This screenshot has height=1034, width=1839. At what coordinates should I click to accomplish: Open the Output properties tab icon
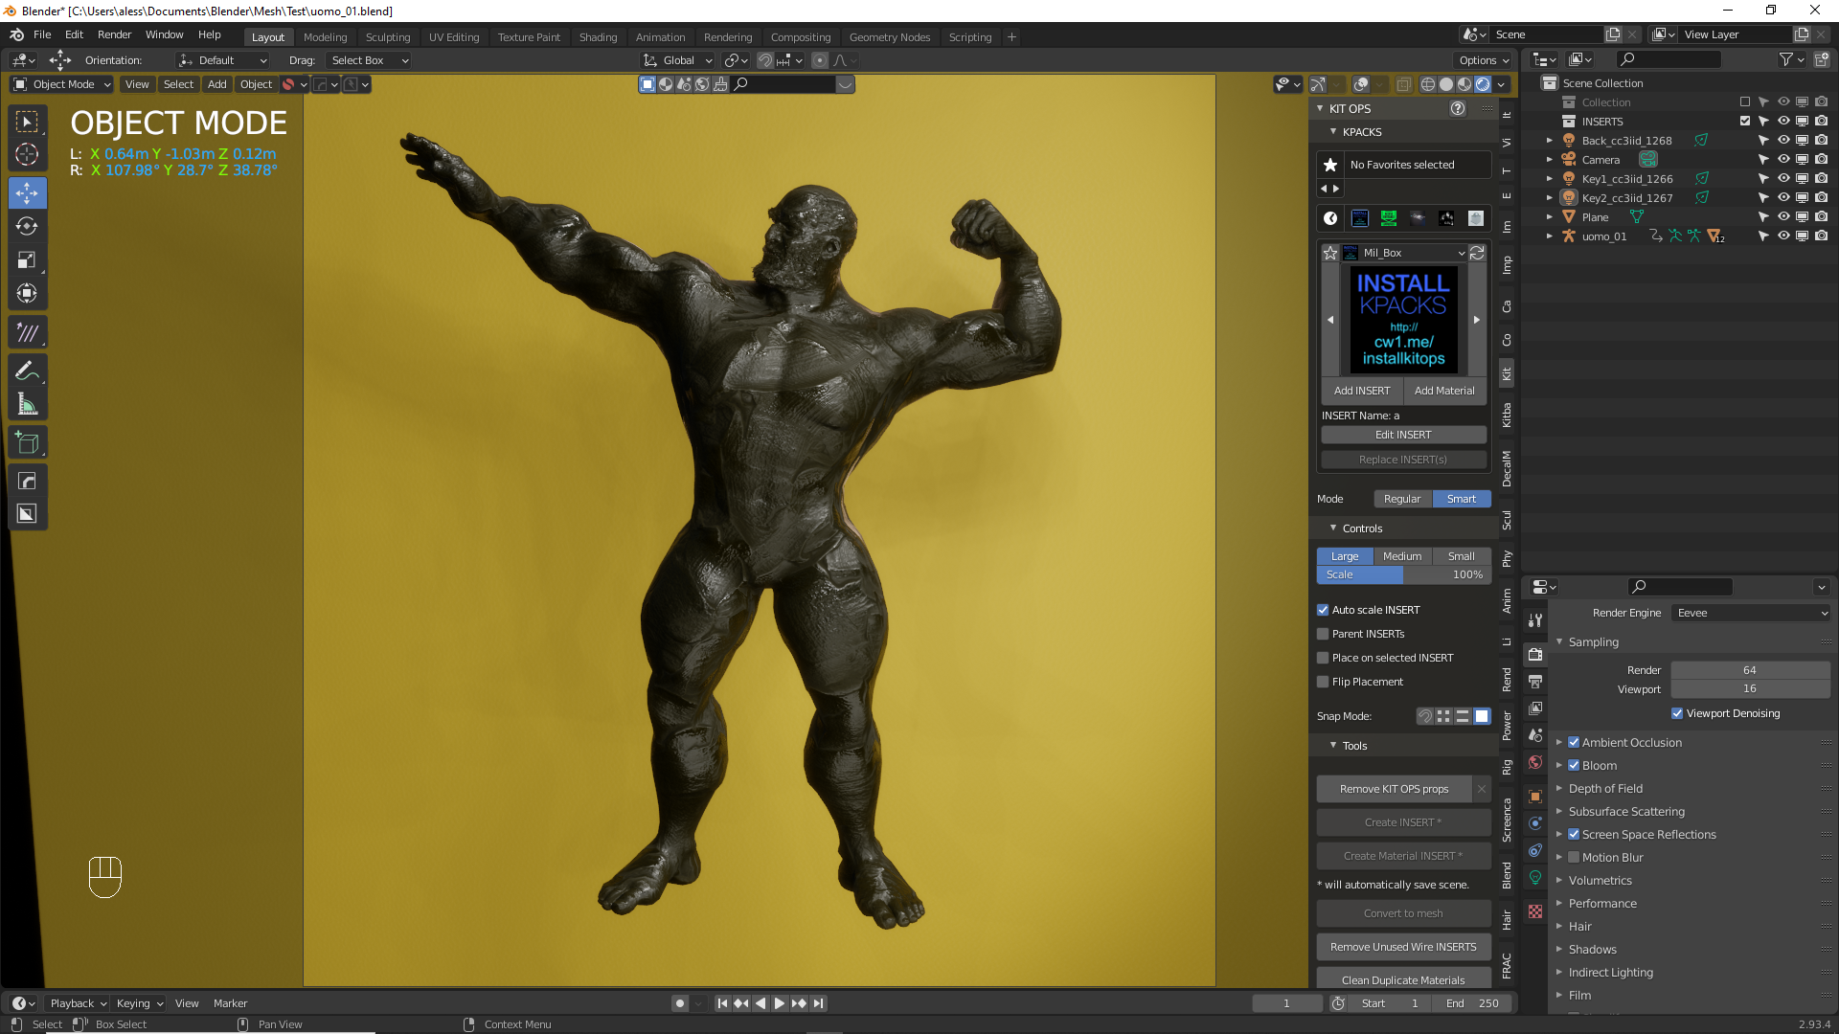[x=1535, y=682]
